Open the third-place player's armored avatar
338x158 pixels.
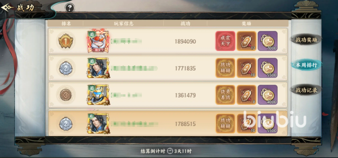coord(98,95)
